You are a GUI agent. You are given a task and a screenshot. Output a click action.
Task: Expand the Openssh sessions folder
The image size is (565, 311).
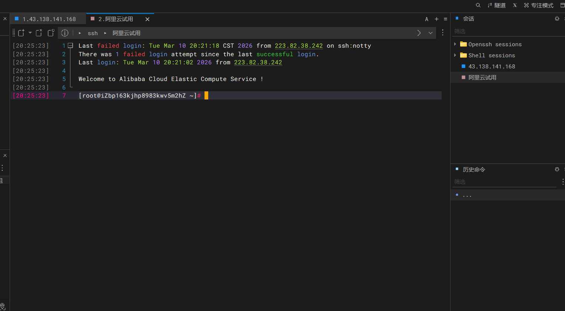pyautogui.click(x=455, y=44)
